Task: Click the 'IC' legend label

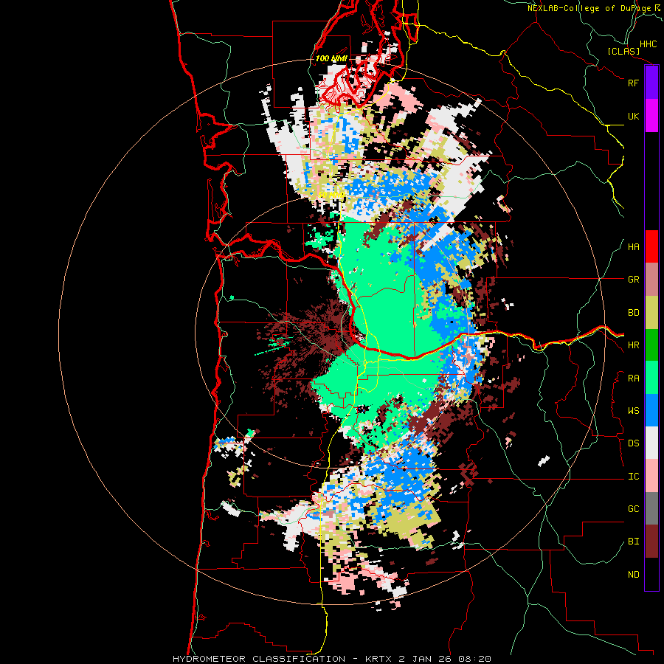Action: (x=633, y=477)
